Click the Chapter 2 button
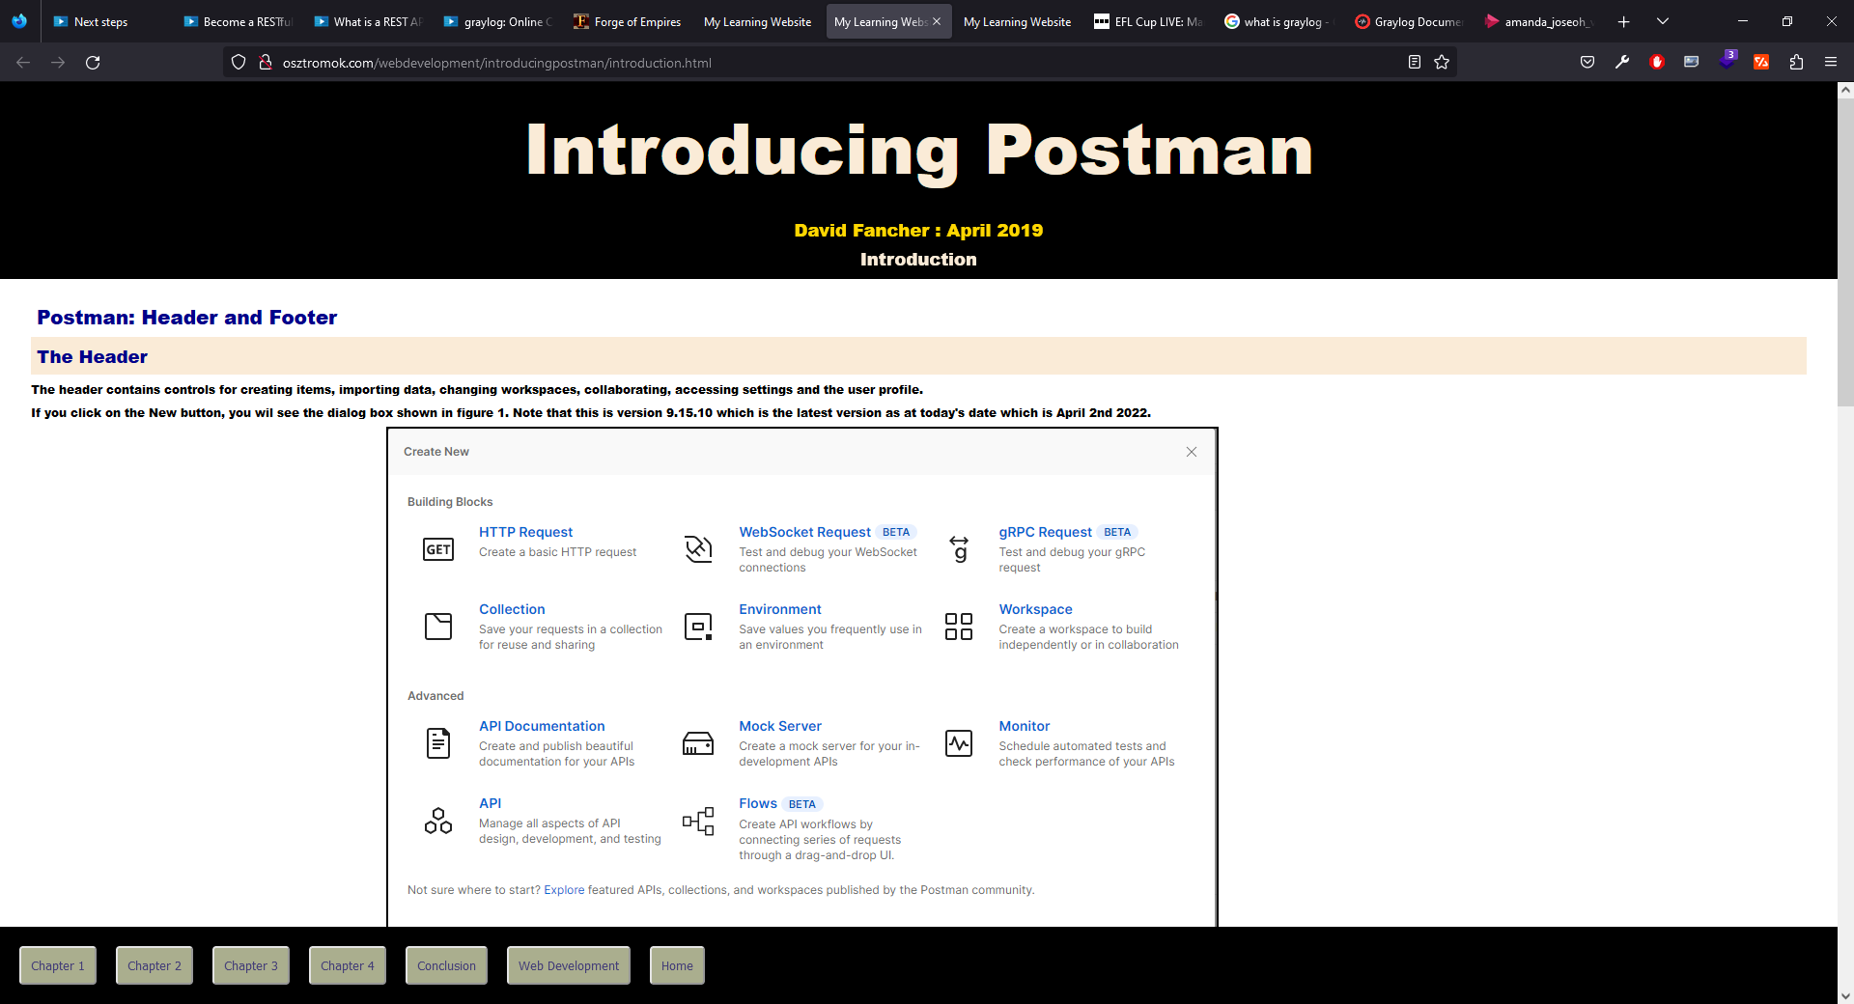 154,965
